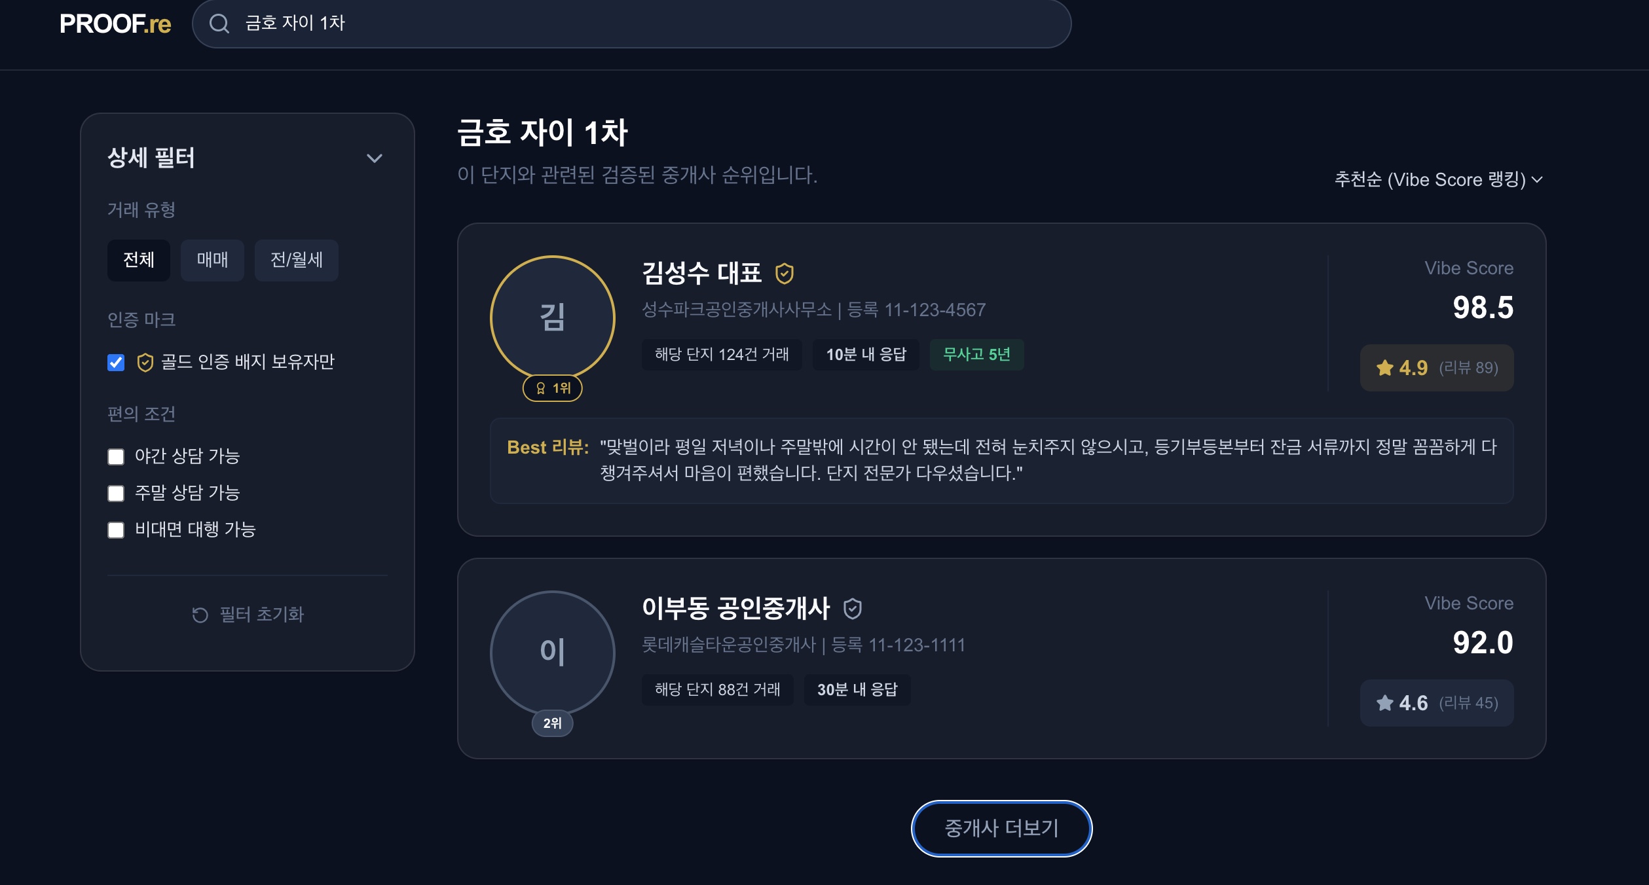Select the 매매 transaction type tab
This screenshot has height=885, width=1649.
pos(212,260)
